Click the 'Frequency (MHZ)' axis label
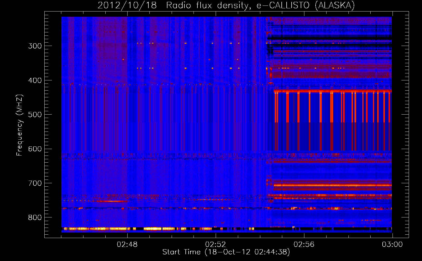The height and width of the screenshot is (261, 422). click(x=20, y=125)
